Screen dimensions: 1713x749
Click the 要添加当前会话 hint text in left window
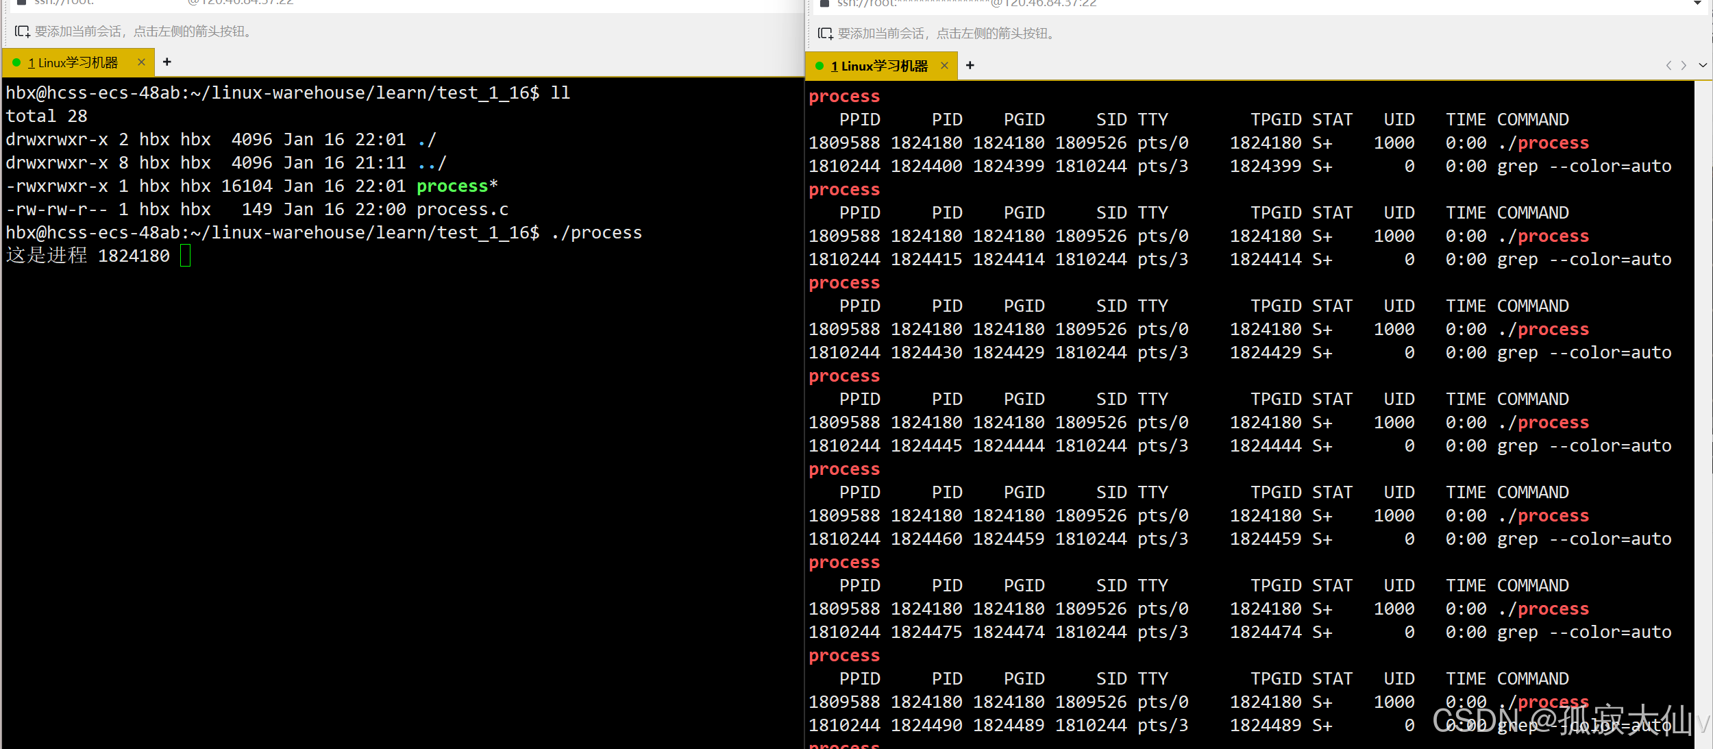[x=143, y=32]
